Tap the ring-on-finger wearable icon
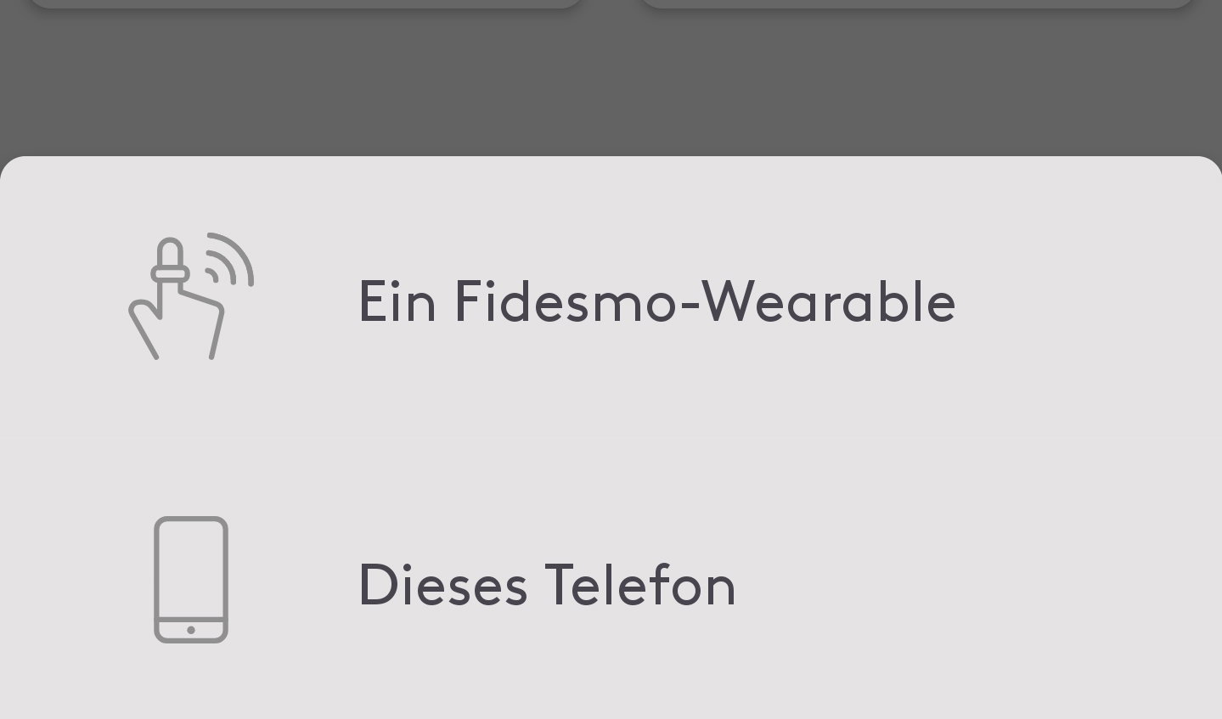 [x=190, y=296]
